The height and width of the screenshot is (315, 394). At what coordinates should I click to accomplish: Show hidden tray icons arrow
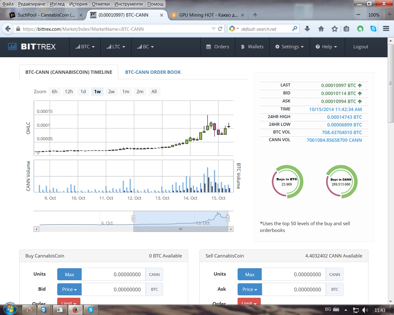346,310
